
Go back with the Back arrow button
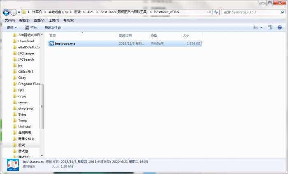tap(6, 12)
